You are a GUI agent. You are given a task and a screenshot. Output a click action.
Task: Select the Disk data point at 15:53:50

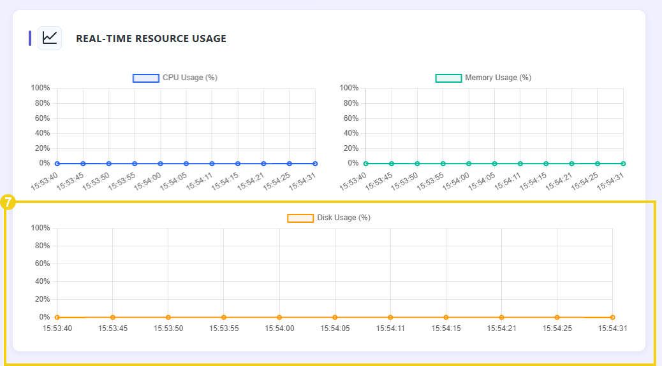point(168,317)
